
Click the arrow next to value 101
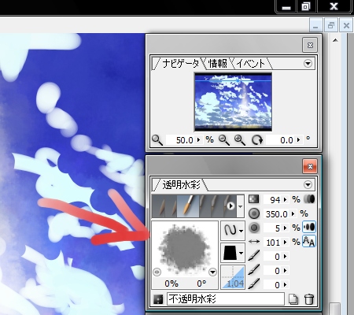[x=285, y=242]
